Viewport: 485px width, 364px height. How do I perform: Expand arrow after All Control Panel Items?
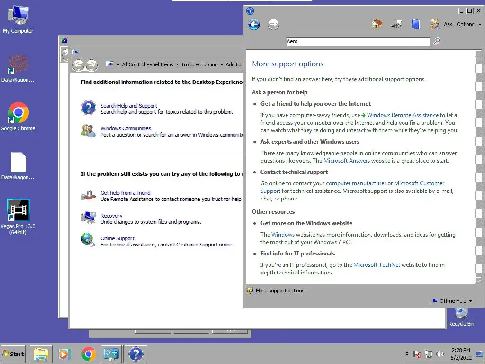177,64
